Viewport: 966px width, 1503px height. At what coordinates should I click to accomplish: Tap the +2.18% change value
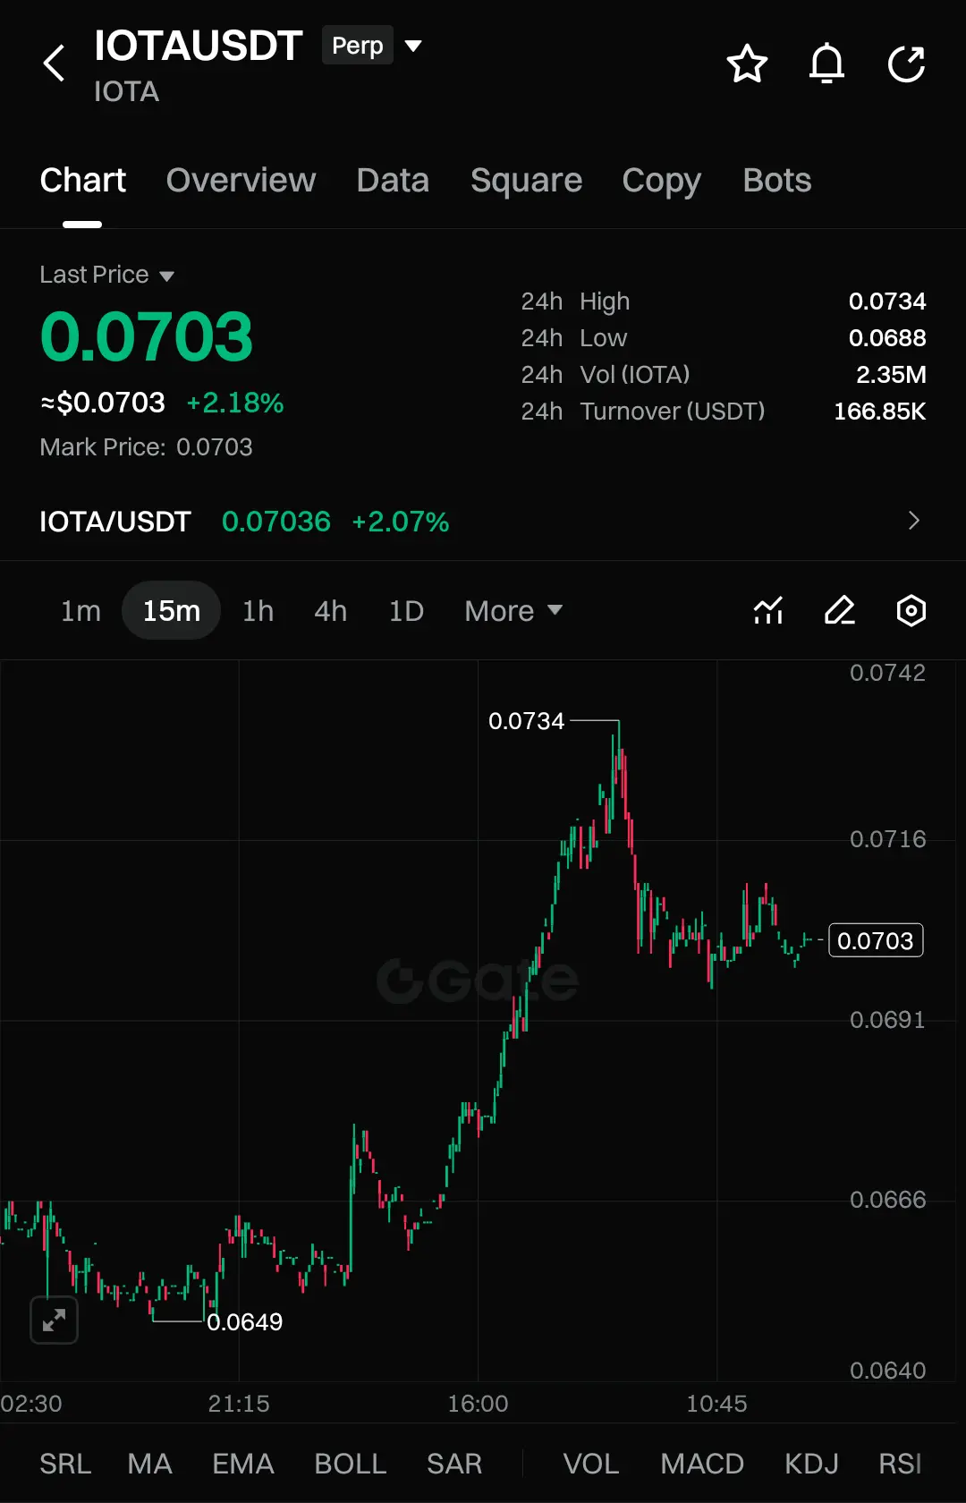coord(234,403)
